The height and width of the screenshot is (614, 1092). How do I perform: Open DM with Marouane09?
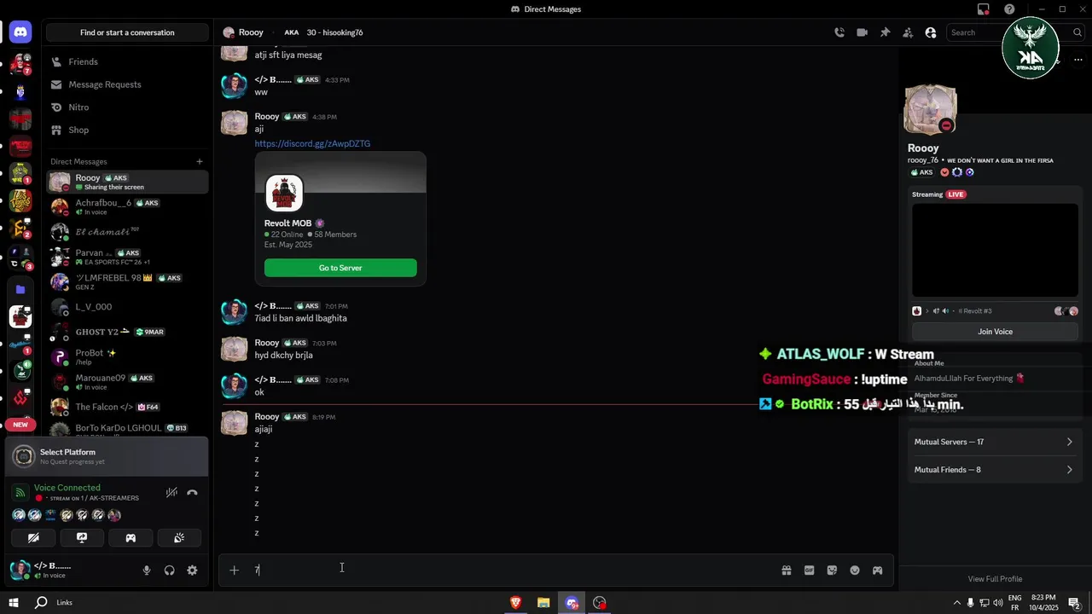[127, 382]
